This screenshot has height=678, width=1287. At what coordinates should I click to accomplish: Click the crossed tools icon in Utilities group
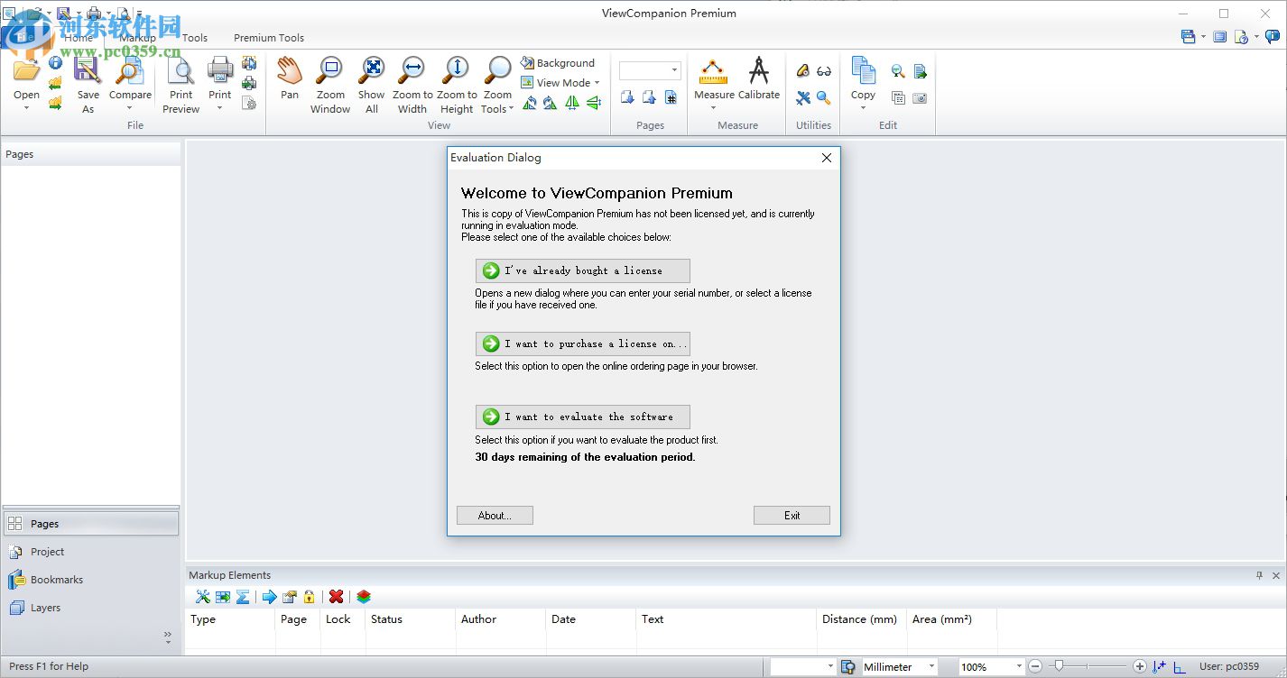[x=803, y=97]
